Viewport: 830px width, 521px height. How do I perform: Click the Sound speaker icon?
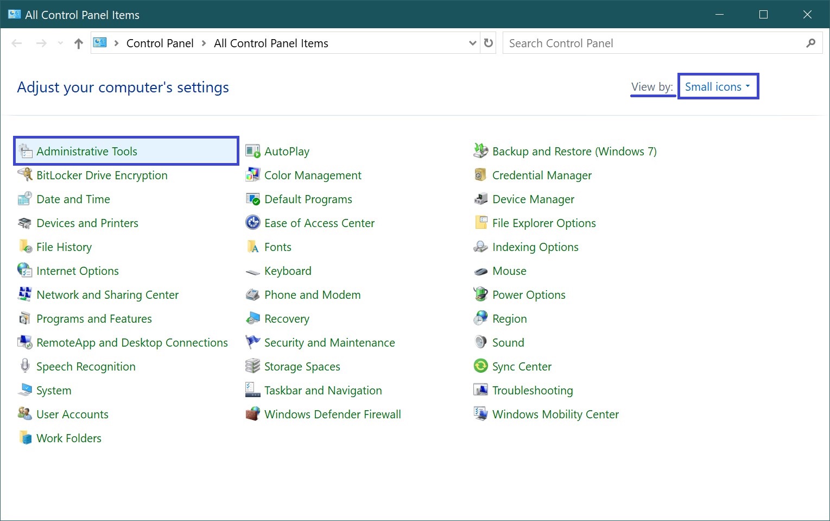[481, 342]
